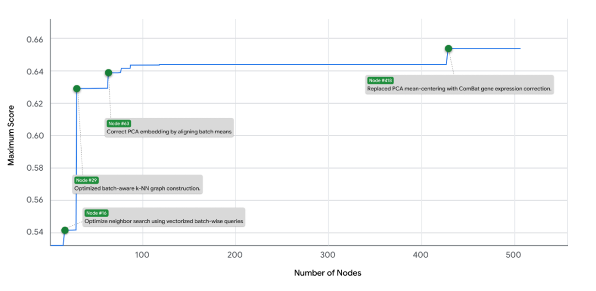The image size is (596, 291).
Task: Select the green data point for Node #418
Action: (448, 48)
